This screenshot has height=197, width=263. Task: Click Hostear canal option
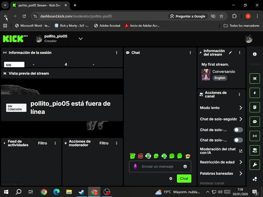click(x=212, y=183)
